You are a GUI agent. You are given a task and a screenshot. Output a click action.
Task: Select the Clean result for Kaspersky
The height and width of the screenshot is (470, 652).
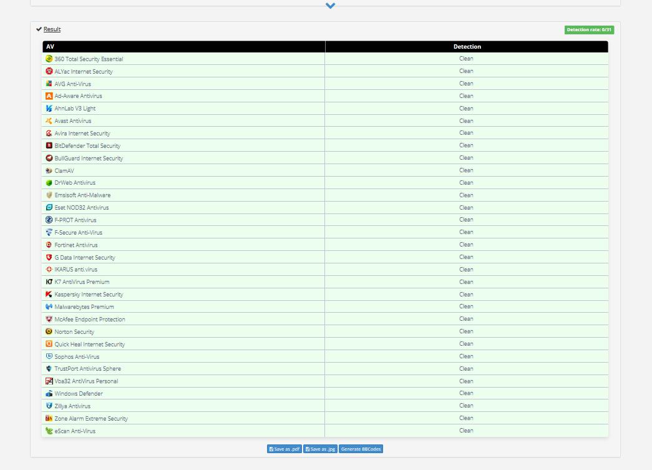(x=466, y=294)
